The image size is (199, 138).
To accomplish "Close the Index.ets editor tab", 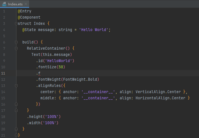I will pos(26,4).
